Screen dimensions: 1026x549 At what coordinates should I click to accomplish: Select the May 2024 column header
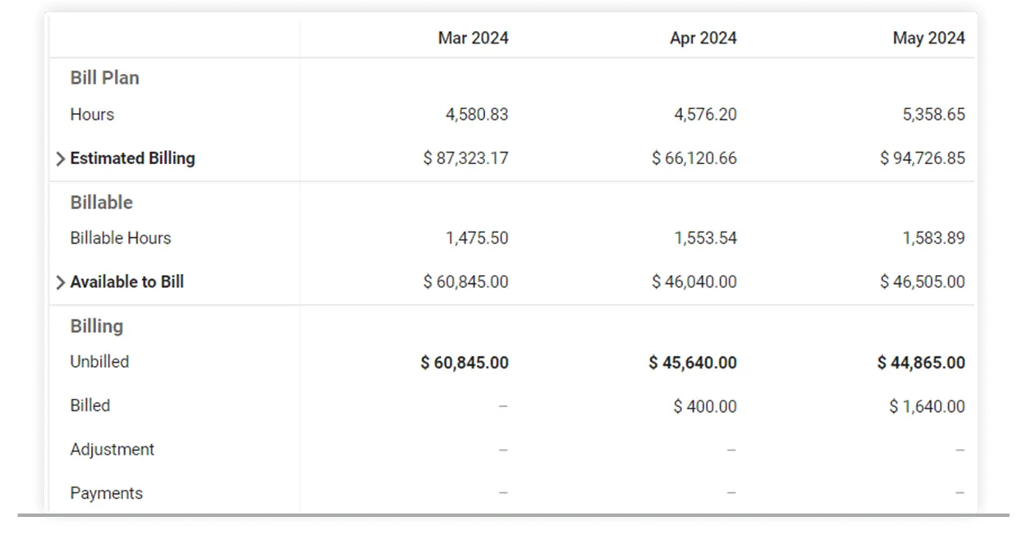point(928,38)
